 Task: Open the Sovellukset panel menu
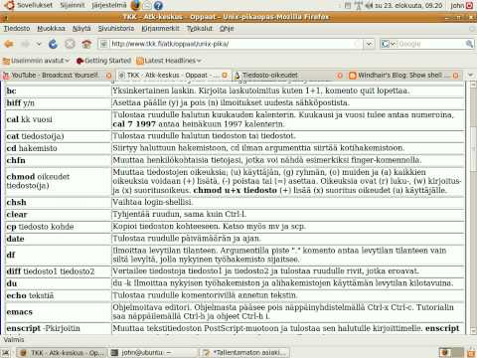click(x=29, y=5)
